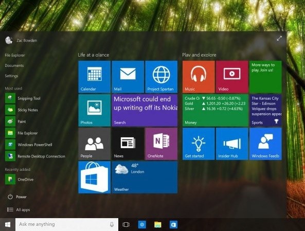Open the Insider Hub megaphone tile

pyautogui.click(x=232, y=144)
